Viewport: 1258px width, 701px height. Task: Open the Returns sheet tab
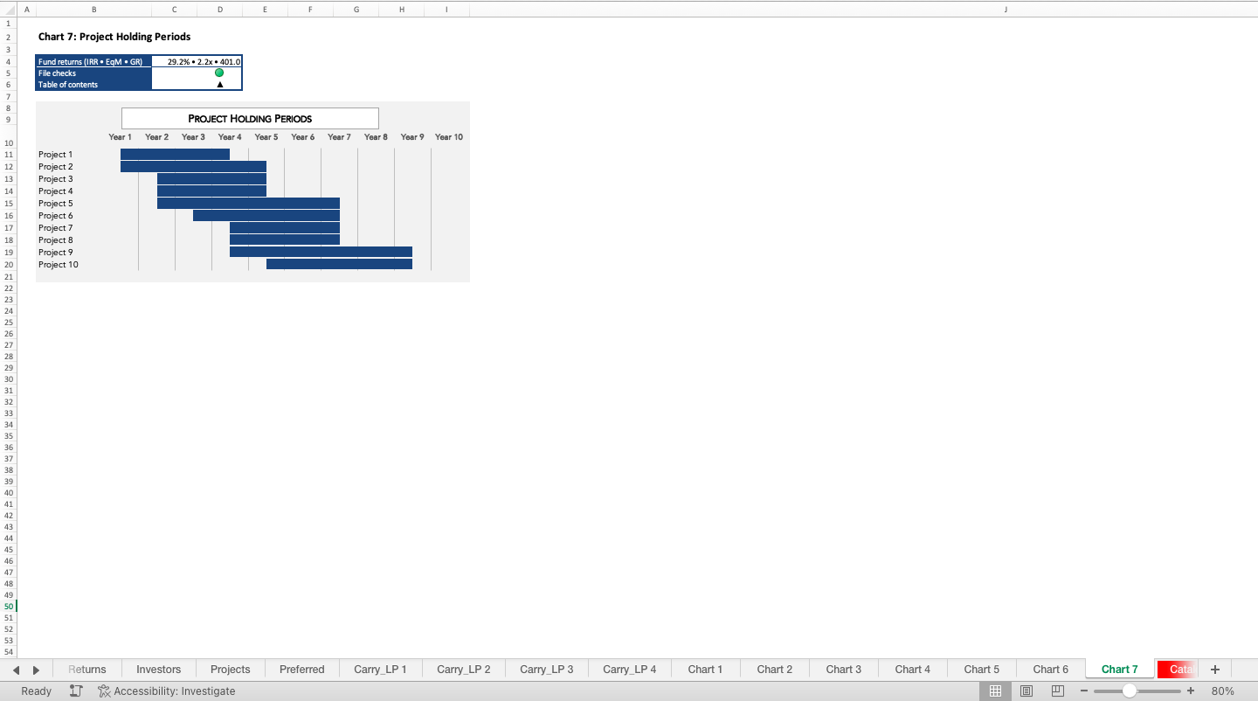tap(87, 670)
